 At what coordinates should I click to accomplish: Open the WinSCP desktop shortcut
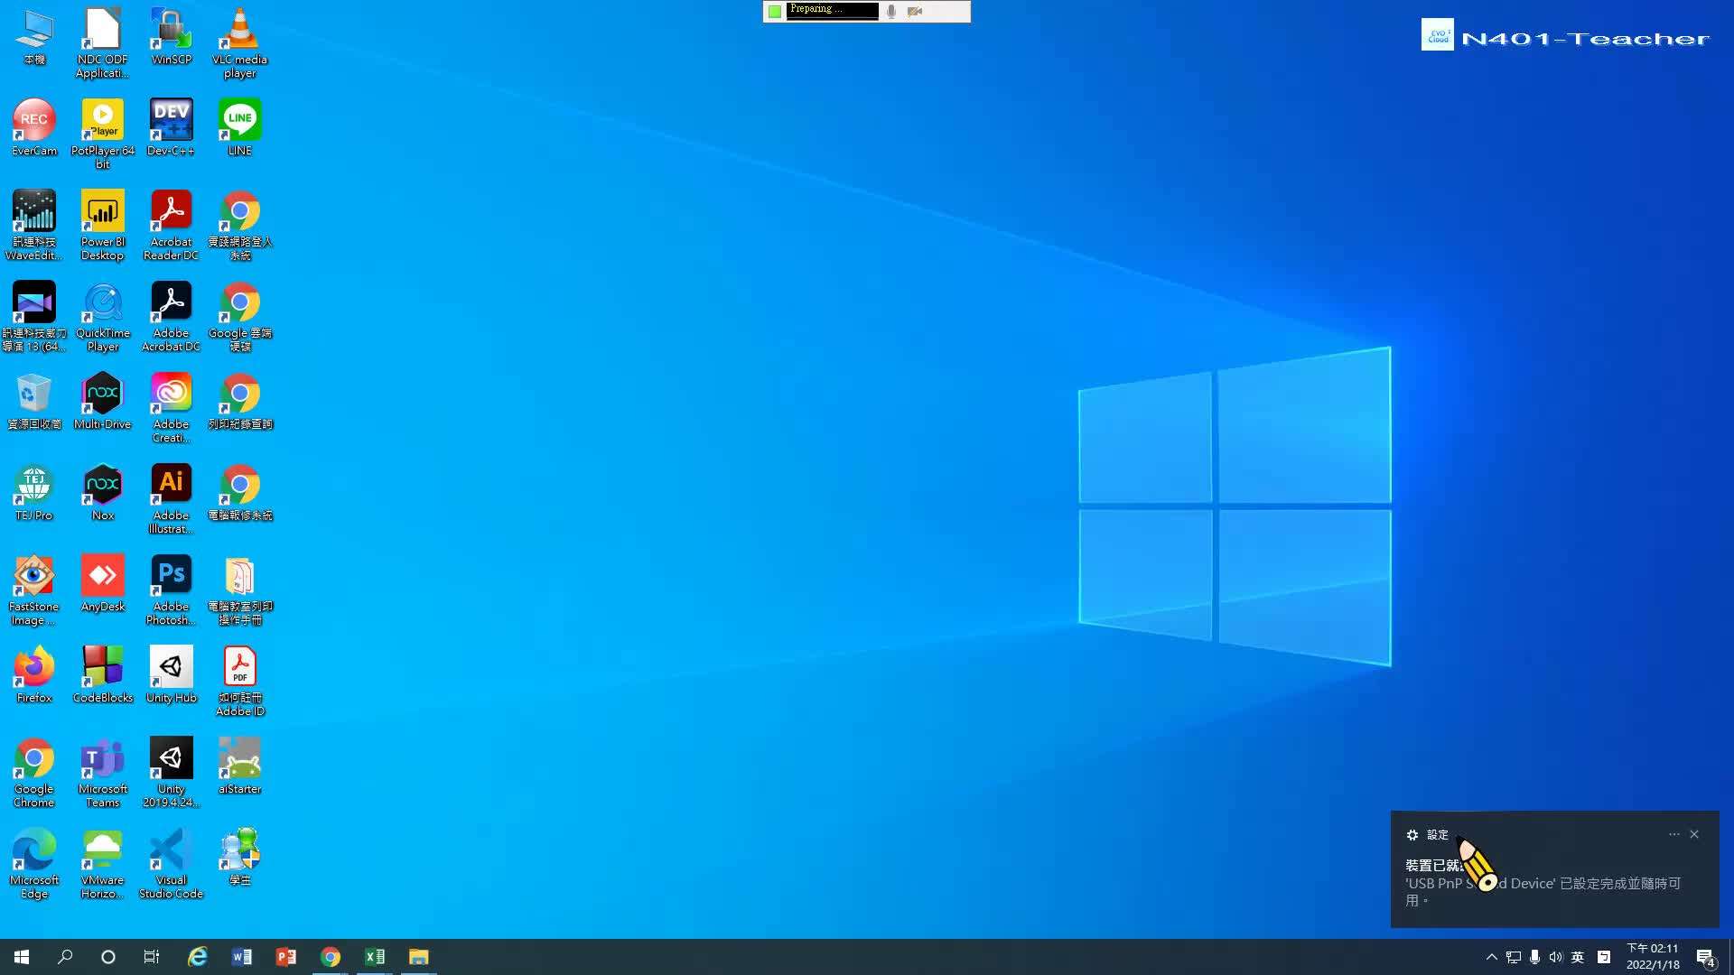(x=171, y=36)
